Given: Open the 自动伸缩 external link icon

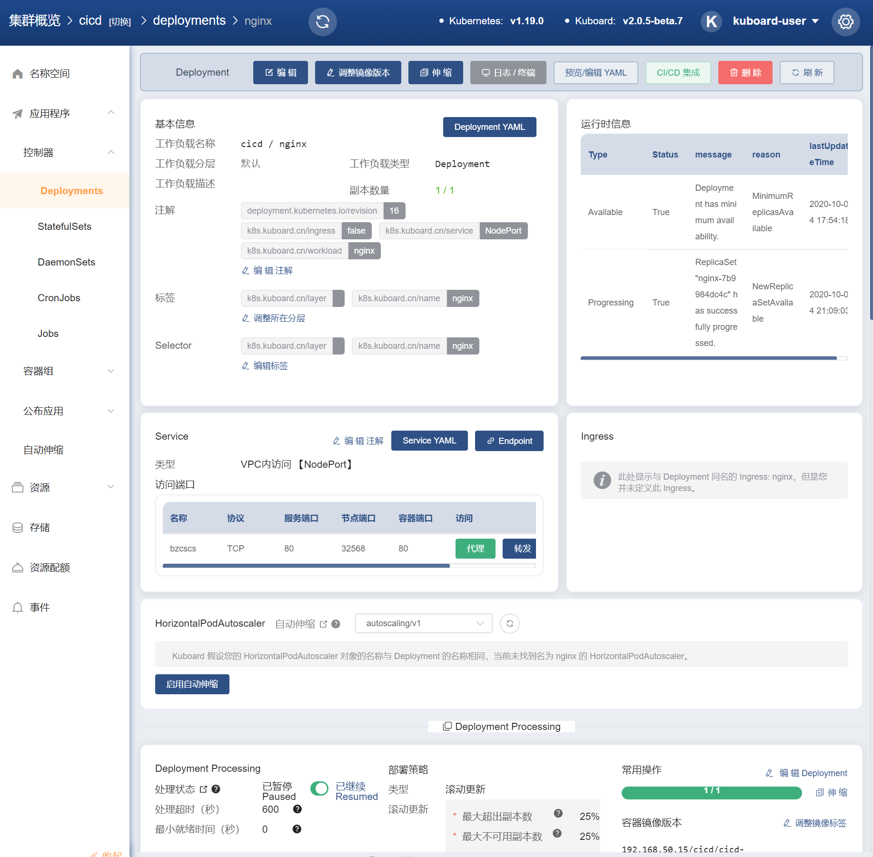Looking at the screenshot, I should coord(324,624).
